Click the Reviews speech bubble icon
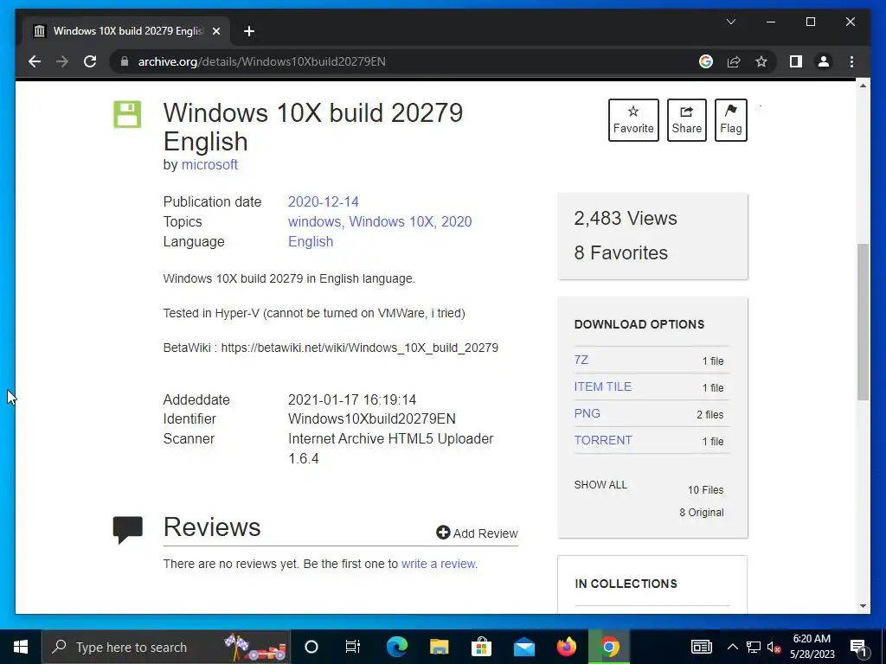 128,530
